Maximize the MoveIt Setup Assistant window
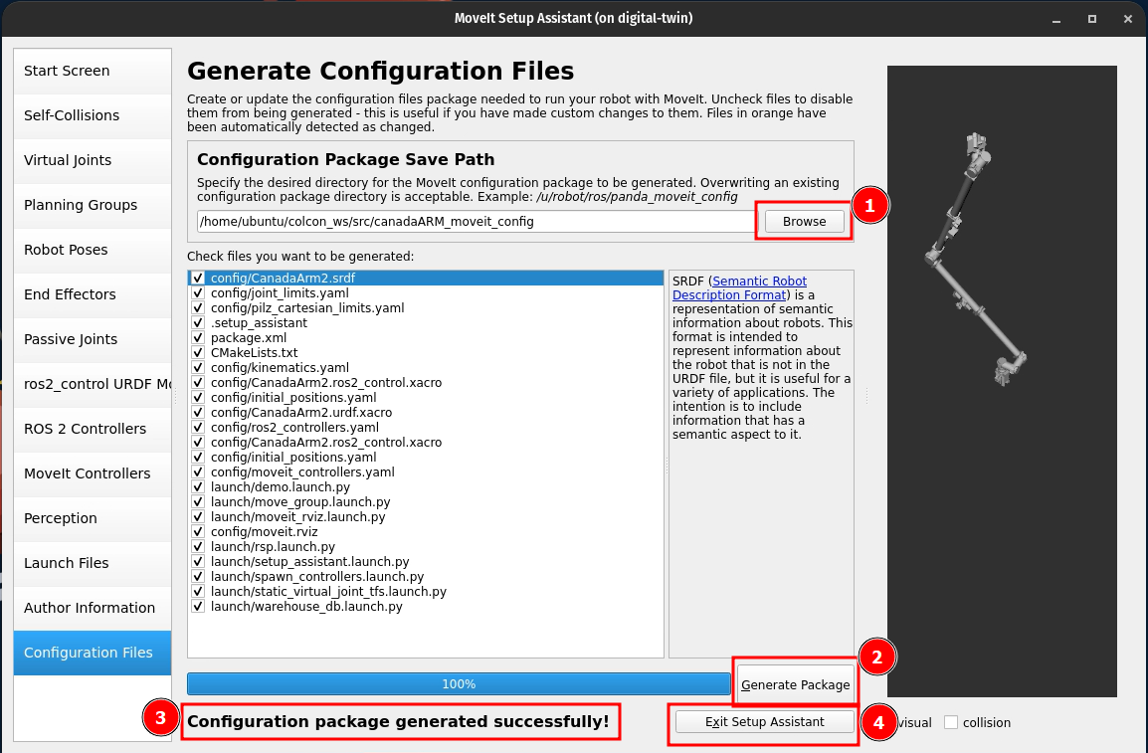This screenshot has width=1148, height=753. 1091,18
